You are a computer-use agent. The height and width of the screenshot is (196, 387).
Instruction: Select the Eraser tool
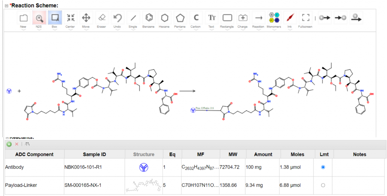tap(102, 18)
